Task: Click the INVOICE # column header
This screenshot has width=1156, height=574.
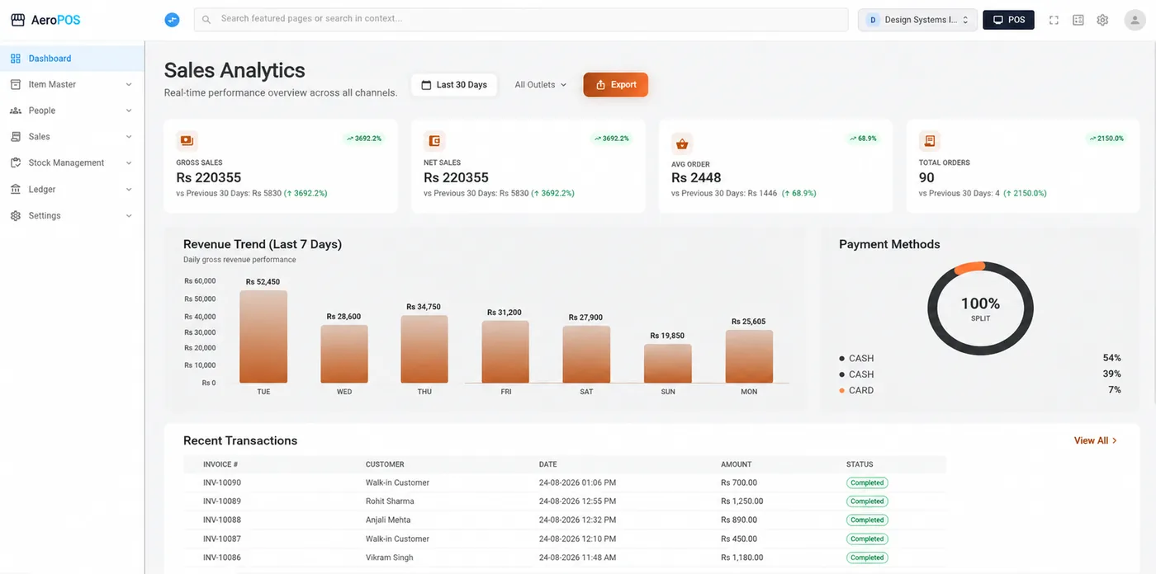Action: click(x=220, y=464)
